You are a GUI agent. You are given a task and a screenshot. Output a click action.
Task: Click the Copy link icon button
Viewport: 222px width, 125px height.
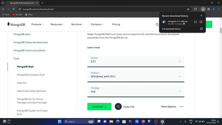point(118,107)
